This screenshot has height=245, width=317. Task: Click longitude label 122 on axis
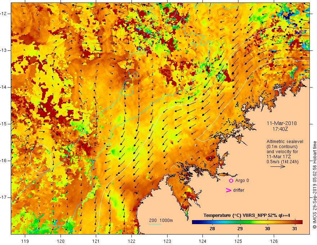[x=131, y=241]
